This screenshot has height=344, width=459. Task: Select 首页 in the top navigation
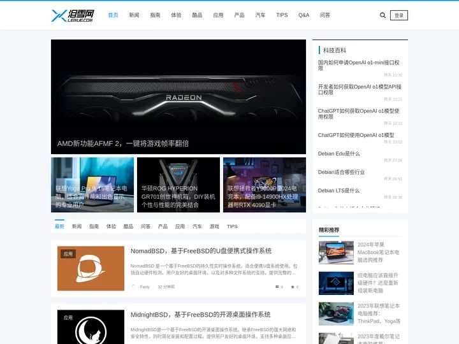113,15
